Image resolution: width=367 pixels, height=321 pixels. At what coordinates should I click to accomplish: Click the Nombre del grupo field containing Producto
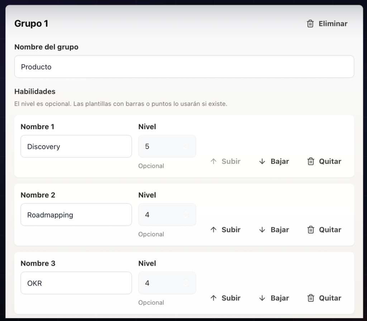184,67
